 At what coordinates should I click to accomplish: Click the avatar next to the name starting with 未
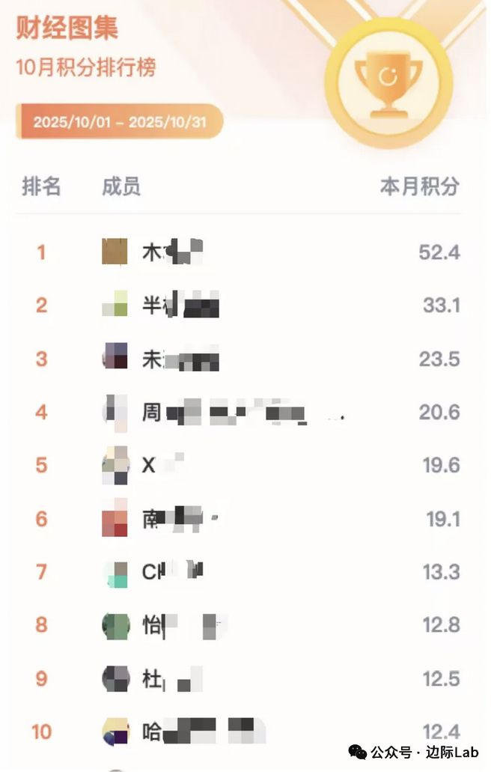pos(115,358)
